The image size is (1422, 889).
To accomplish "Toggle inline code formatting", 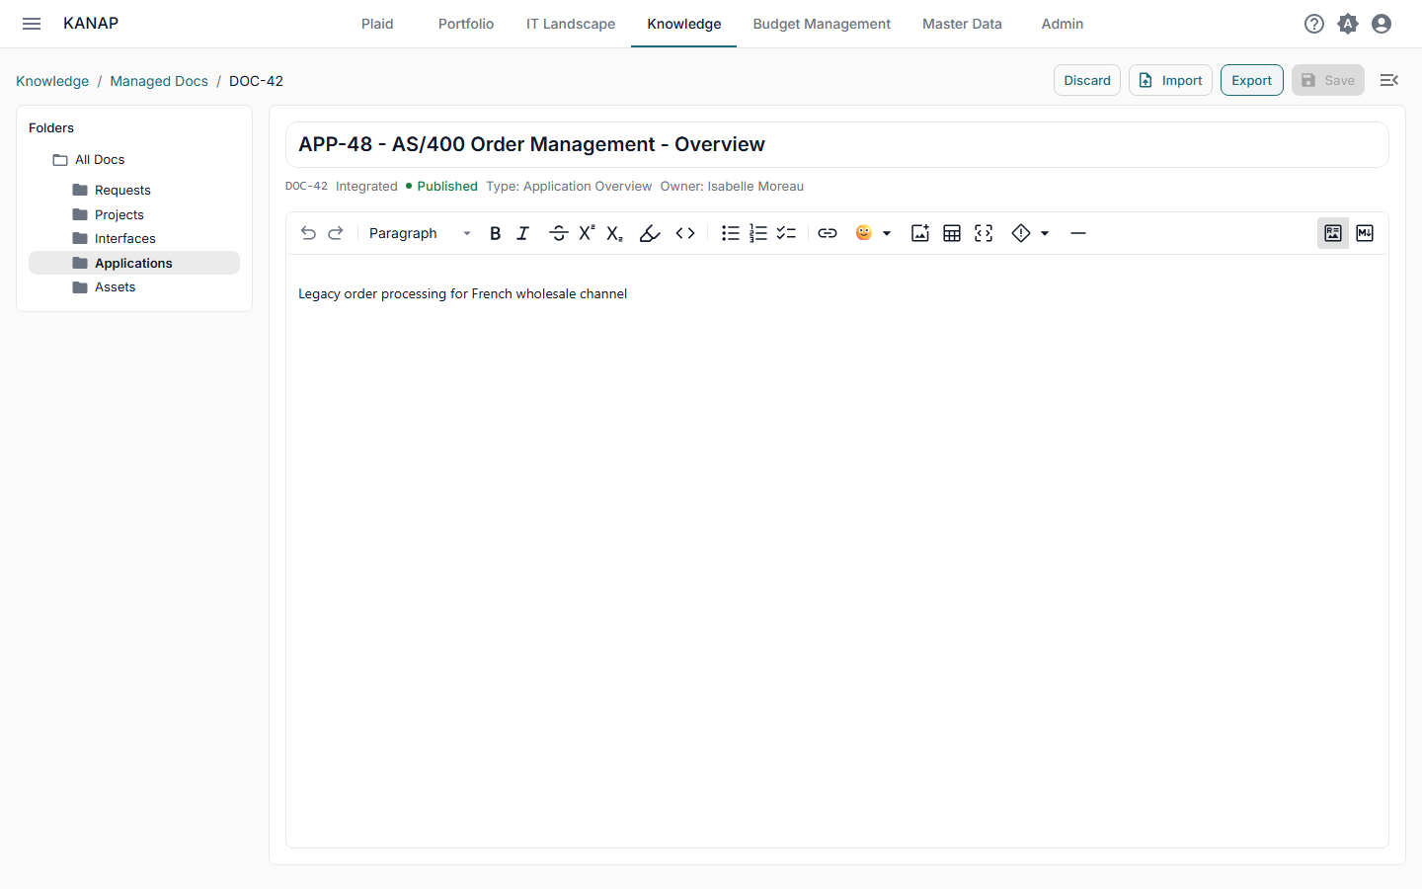I will pyautogui.click(x=685, y=233).
